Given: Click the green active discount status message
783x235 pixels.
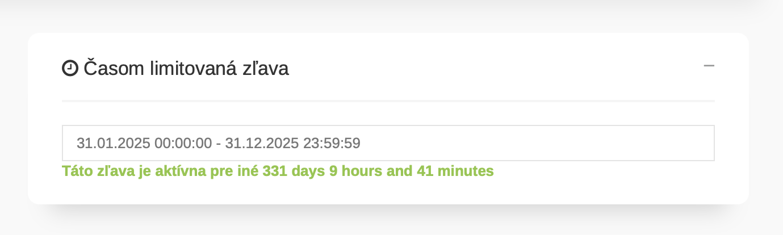Looking at the screenshot, I should point(278,171).
